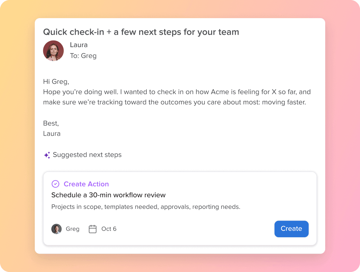Click the Best, sign-off line
360x272 pixels.
51,123
